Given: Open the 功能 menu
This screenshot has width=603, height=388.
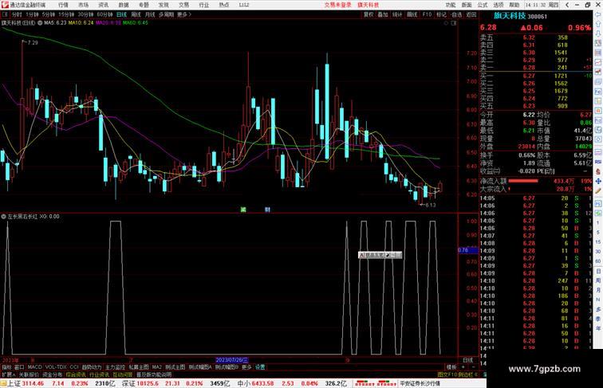Looking at the screenshot, I should point(451,5).
